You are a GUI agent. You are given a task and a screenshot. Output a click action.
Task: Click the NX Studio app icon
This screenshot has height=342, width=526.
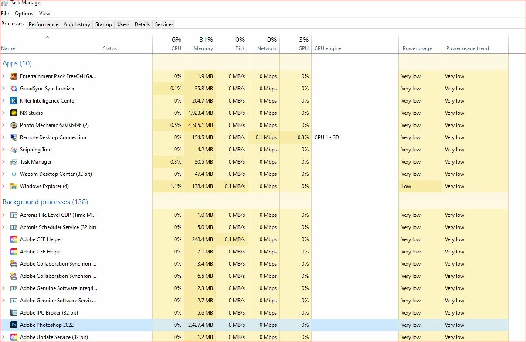pyautogui.click(x=14, y=113)
